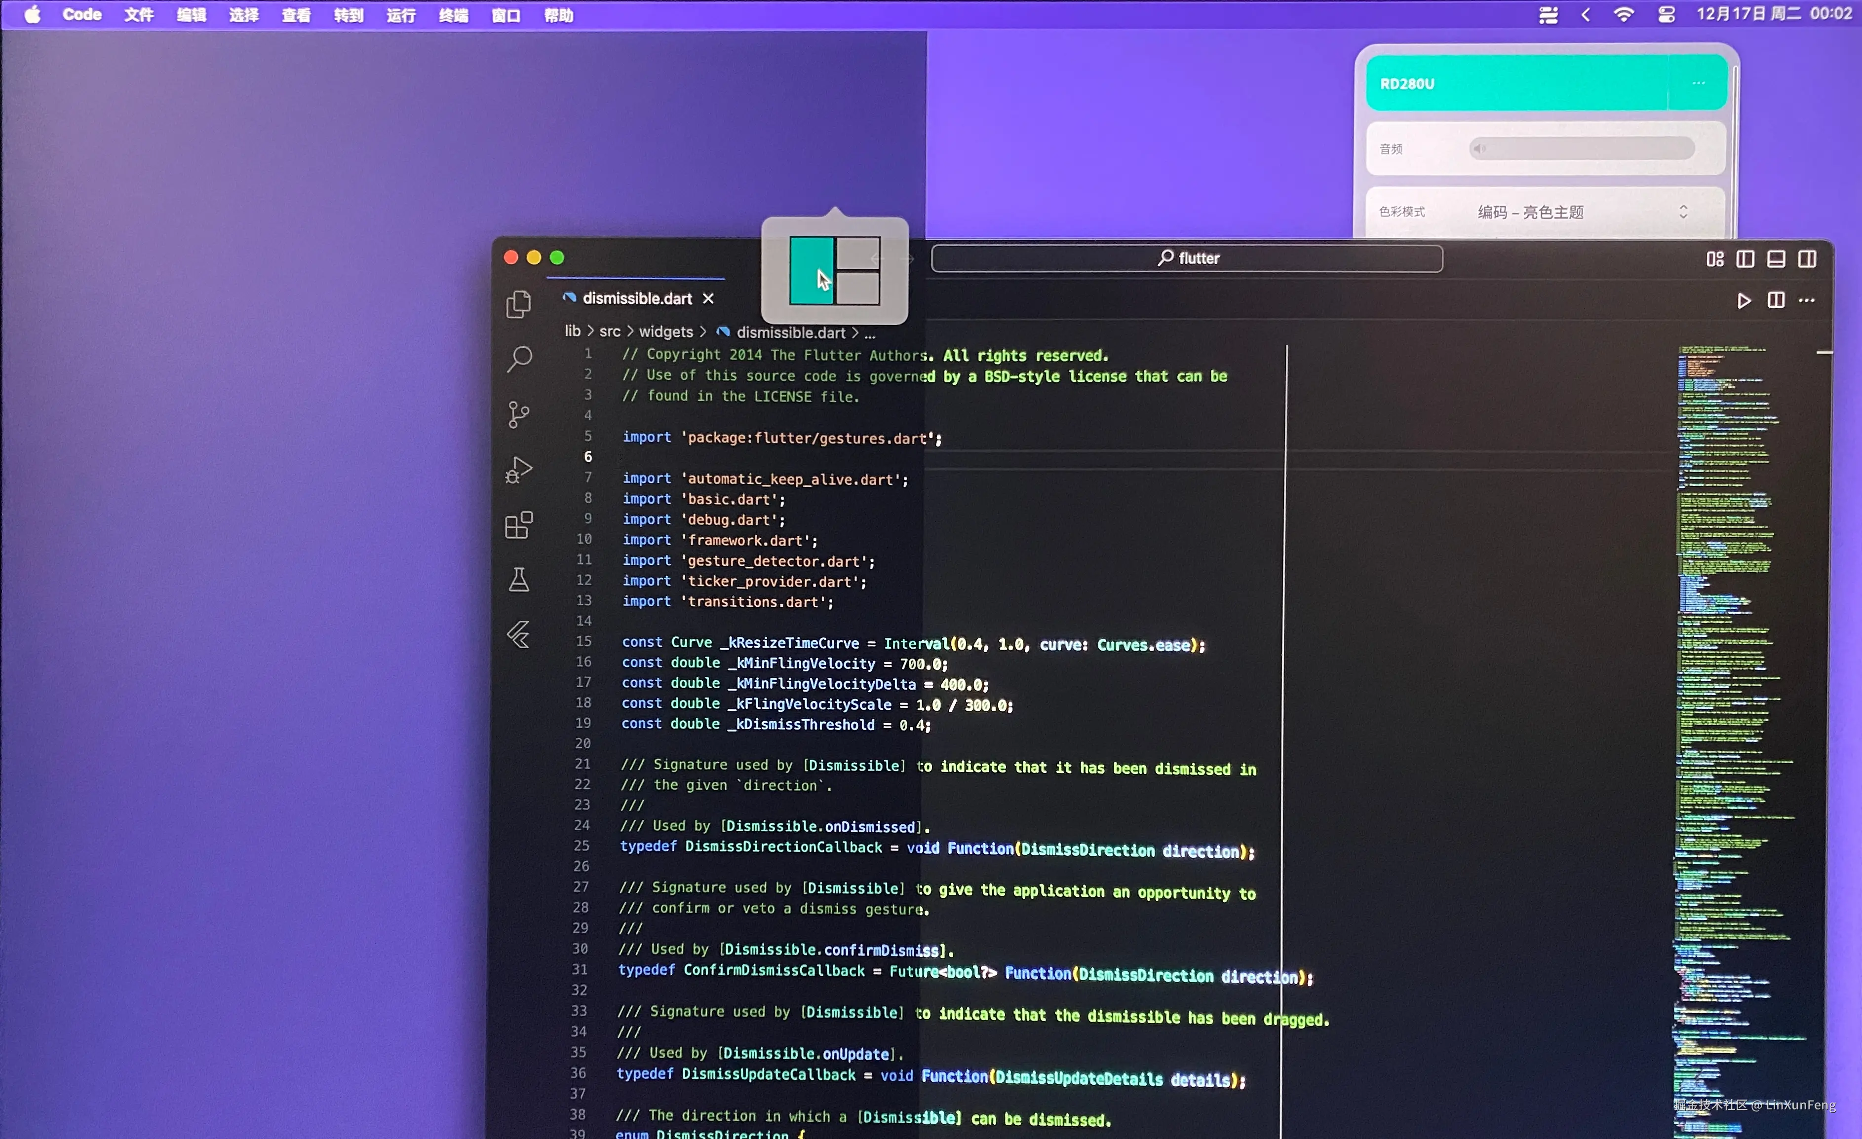Image resolution: width=1862 pixels, height=1139 pixels.
Task: Click the split editor right icon
Action: (x=1776, y=300)
